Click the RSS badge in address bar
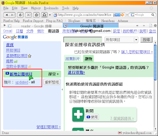Viewport: 158px width, 136px height. (x=118, y=15)
